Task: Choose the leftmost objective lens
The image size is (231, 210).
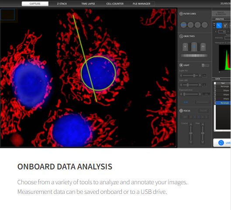Action: click(185, 47)
